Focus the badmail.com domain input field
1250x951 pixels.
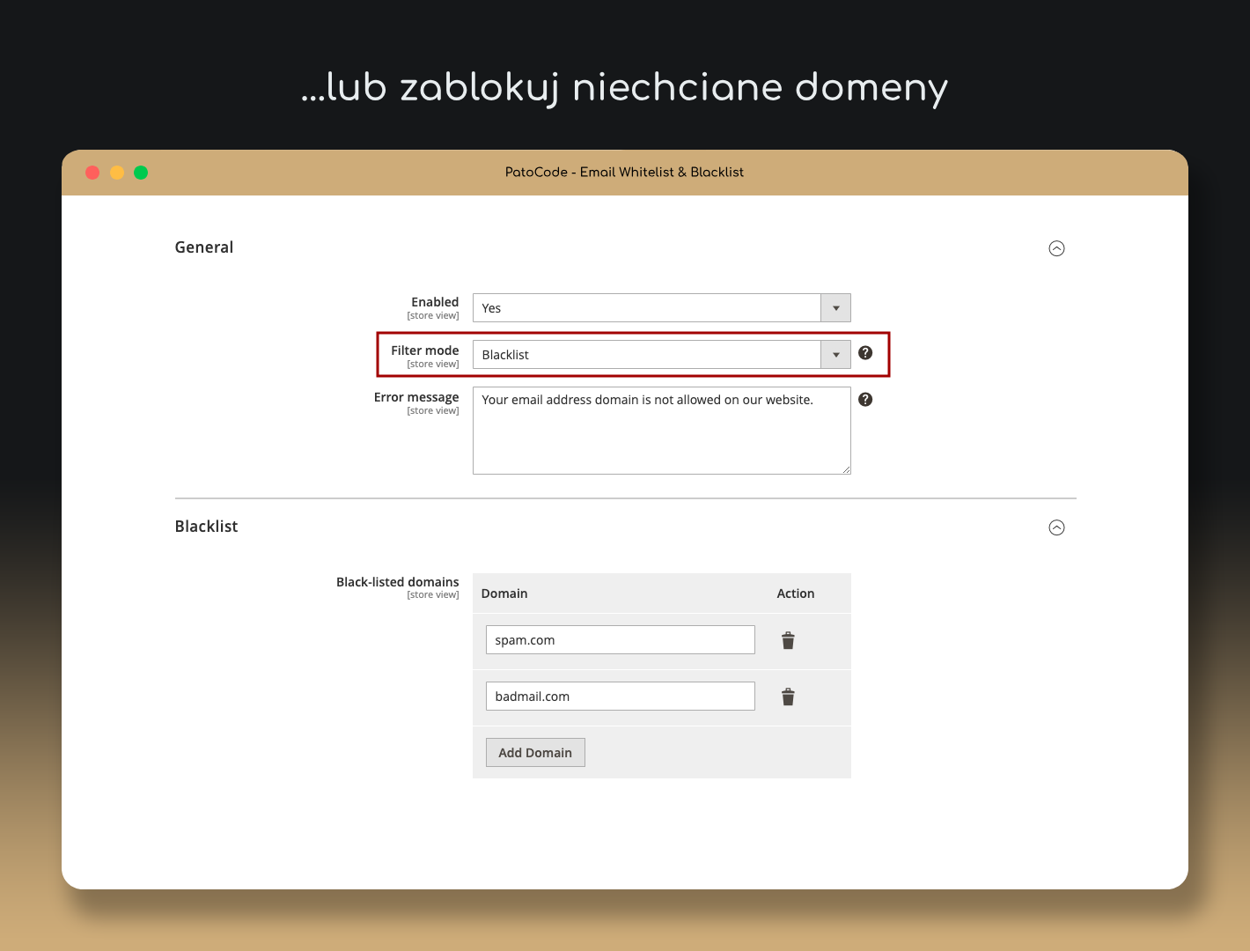tap(620, 697)
